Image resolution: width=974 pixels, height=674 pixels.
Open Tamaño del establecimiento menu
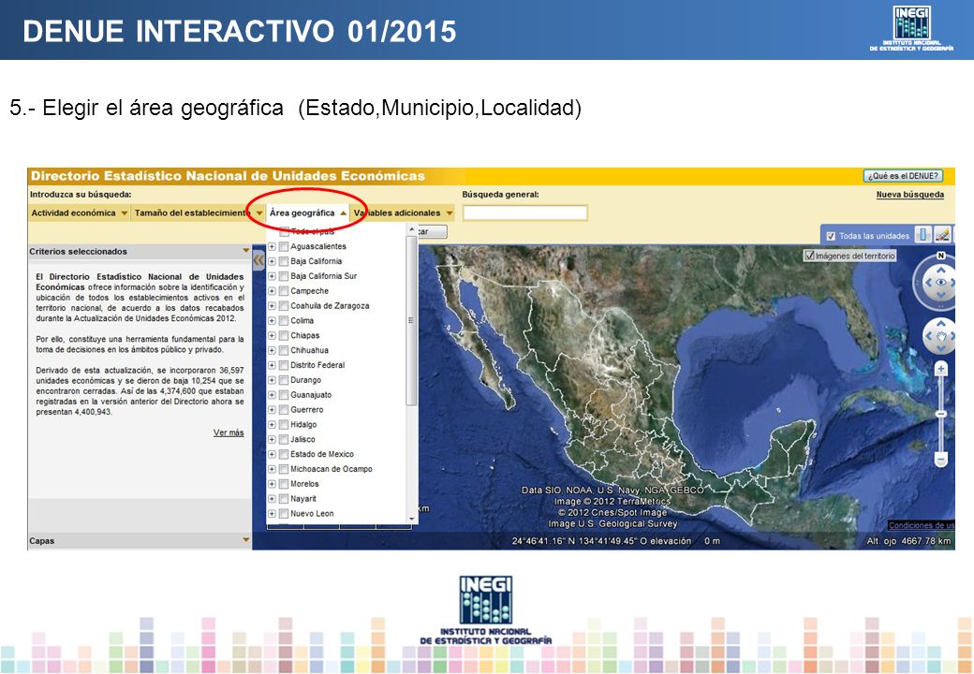[199, 212]
